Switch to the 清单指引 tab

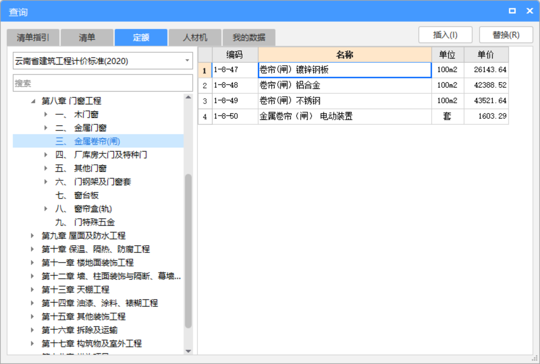(x=33, y=37)
